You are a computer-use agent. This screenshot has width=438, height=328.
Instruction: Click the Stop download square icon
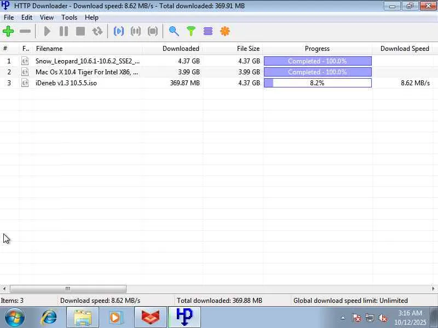click(x=80, y=31)
